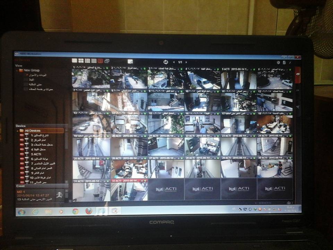Switch to the single-camera layout icon
333x250 pixels.
point(74,61)
